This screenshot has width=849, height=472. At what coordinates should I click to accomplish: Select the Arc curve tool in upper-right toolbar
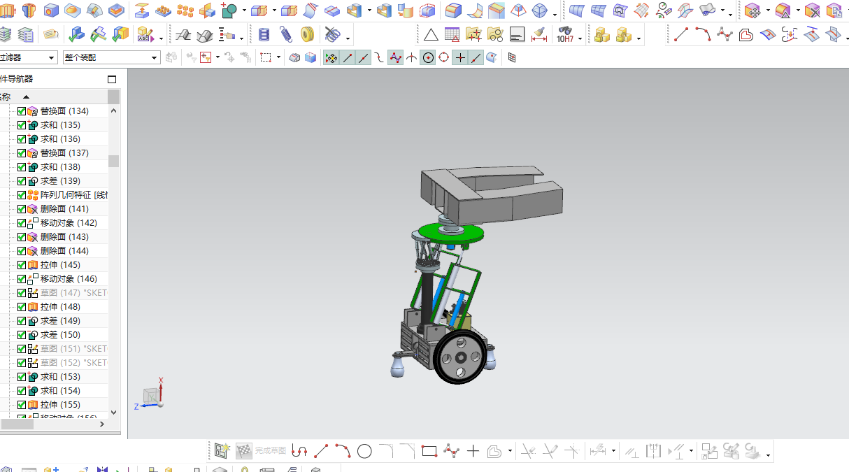[x=703, y=34]
